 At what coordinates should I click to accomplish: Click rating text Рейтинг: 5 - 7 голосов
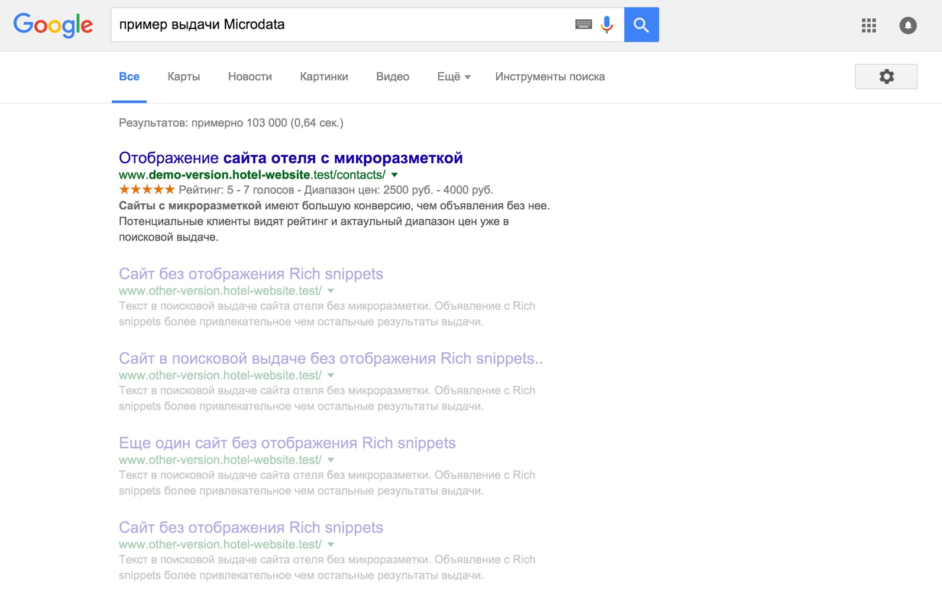pos(237,190)
